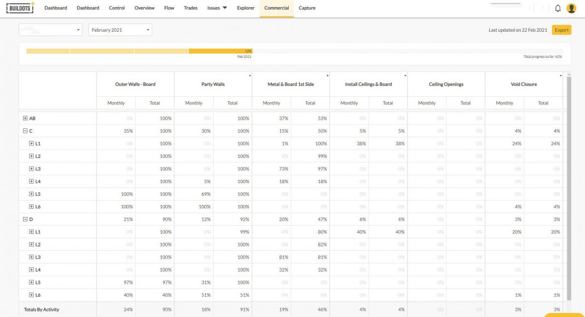Collapse the D section minus icon

point(25,219)
